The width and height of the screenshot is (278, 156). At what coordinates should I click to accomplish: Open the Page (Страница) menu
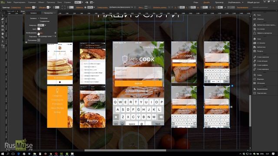(32, 3)
